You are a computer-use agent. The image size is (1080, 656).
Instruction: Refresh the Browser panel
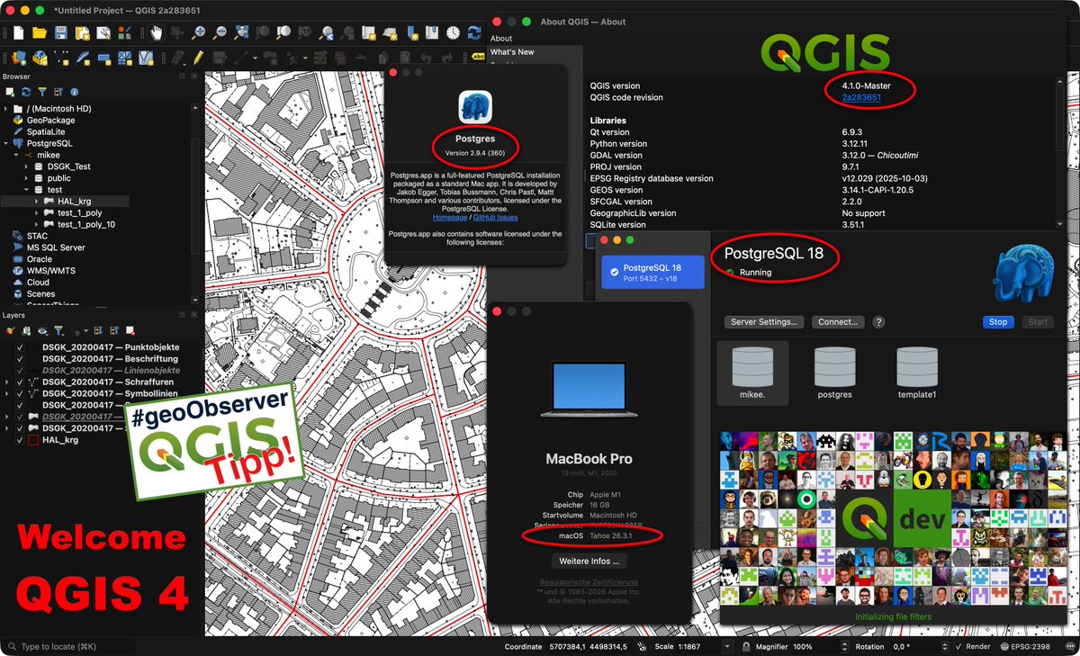pyautogui.click(x=26, y=92)
